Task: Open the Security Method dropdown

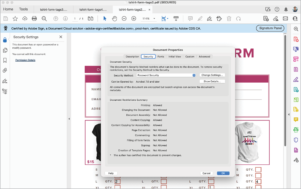Action: click(x=166, y=75)
